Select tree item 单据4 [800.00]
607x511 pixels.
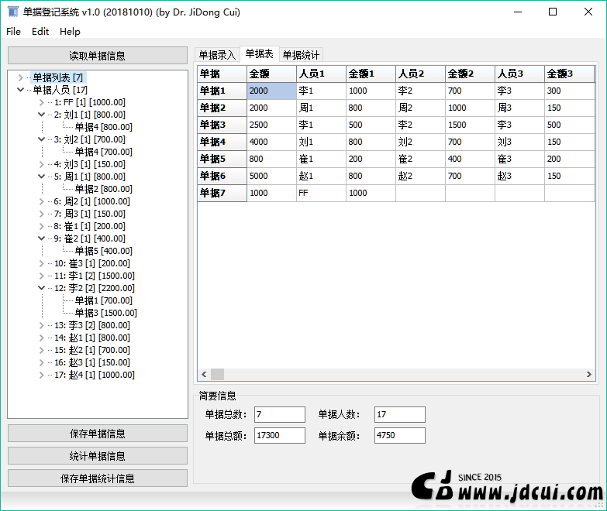coord(103,127)
